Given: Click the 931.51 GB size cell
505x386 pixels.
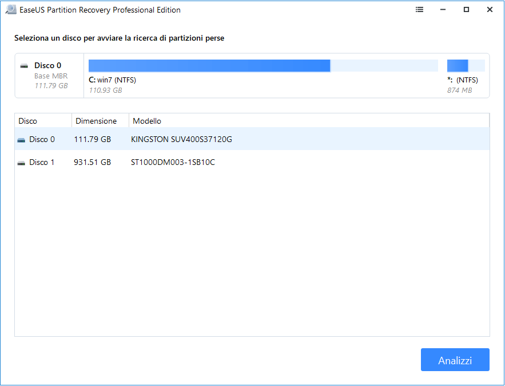Looking at the screenshot, I should tap(93, 162).
